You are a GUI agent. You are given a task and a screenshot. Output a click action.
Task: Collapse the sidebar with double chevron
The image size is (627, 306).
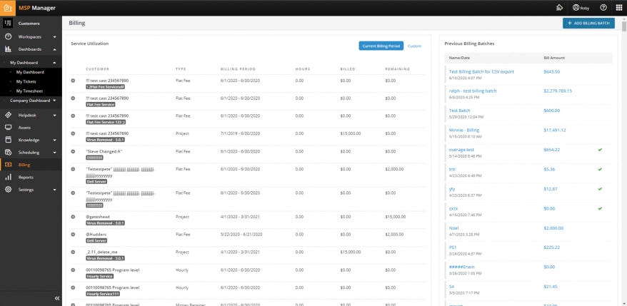point(57,298)
